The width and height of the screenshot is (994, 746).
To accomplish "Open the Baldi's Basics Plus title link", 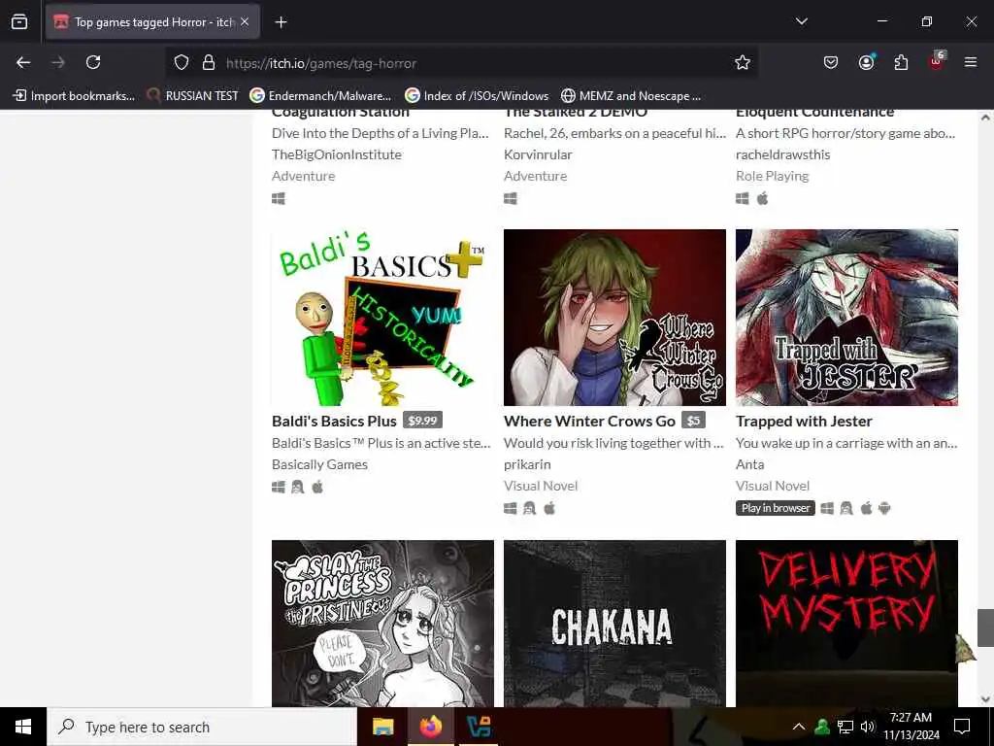I will [334, 422].
